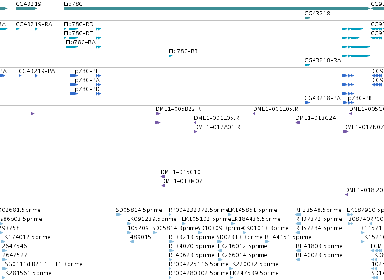384x280 pixels.
Task: Select the CG43218 gene feature
Action: click(307, 18)
